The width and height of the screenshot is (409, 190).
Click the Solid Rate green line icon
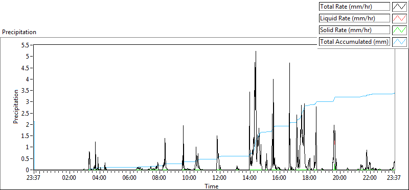400,30
